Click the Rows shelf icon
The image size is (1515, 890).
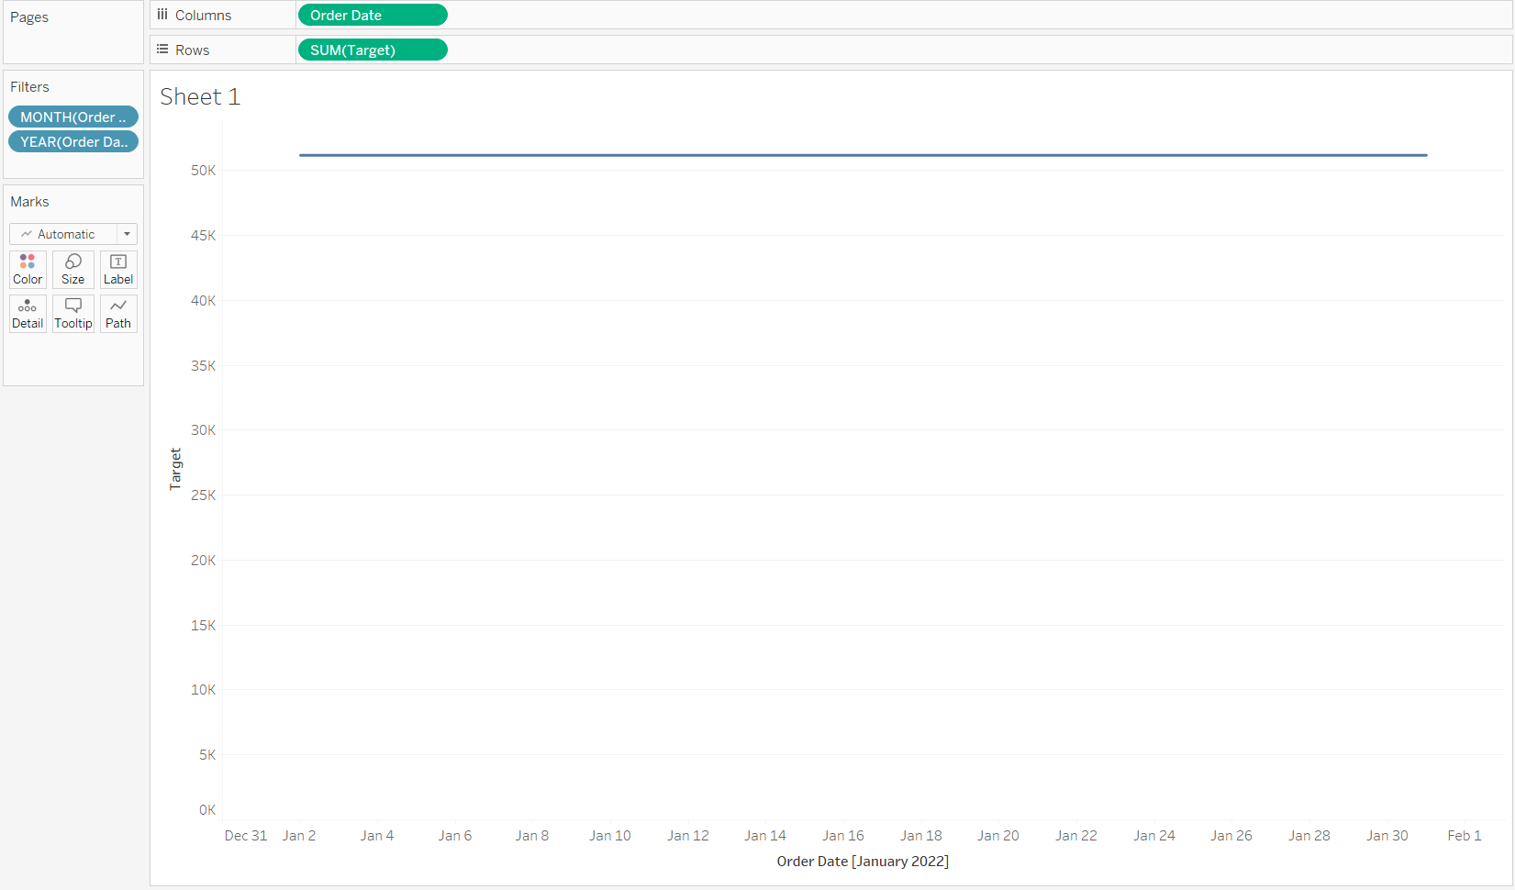pyautogui.click(x=162, y=50)
